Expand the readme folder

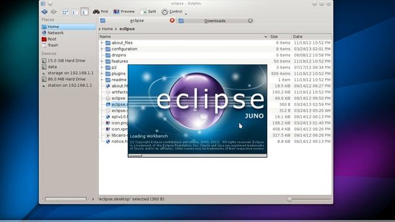[102, 80]
